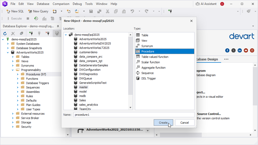Select DDL Trigger object type
This screenshot has width=258, height=145.
(x=165, y=78)
